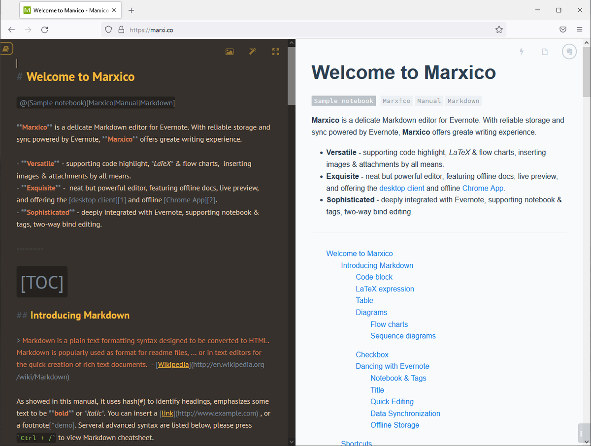The height and width of the screenshot is (446, 591).
Task: Click the insert image icon in the editor toolbar
Action: coord(230,52)
